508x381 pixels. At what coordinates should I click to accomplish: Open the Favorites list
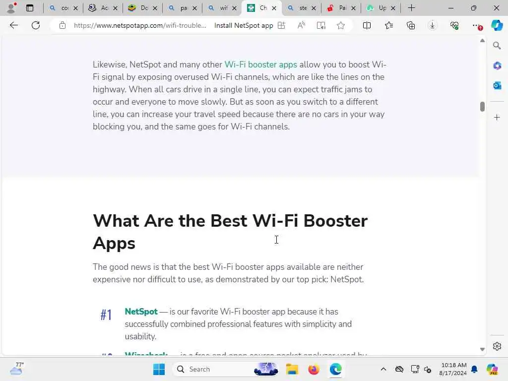coord(389,25)
